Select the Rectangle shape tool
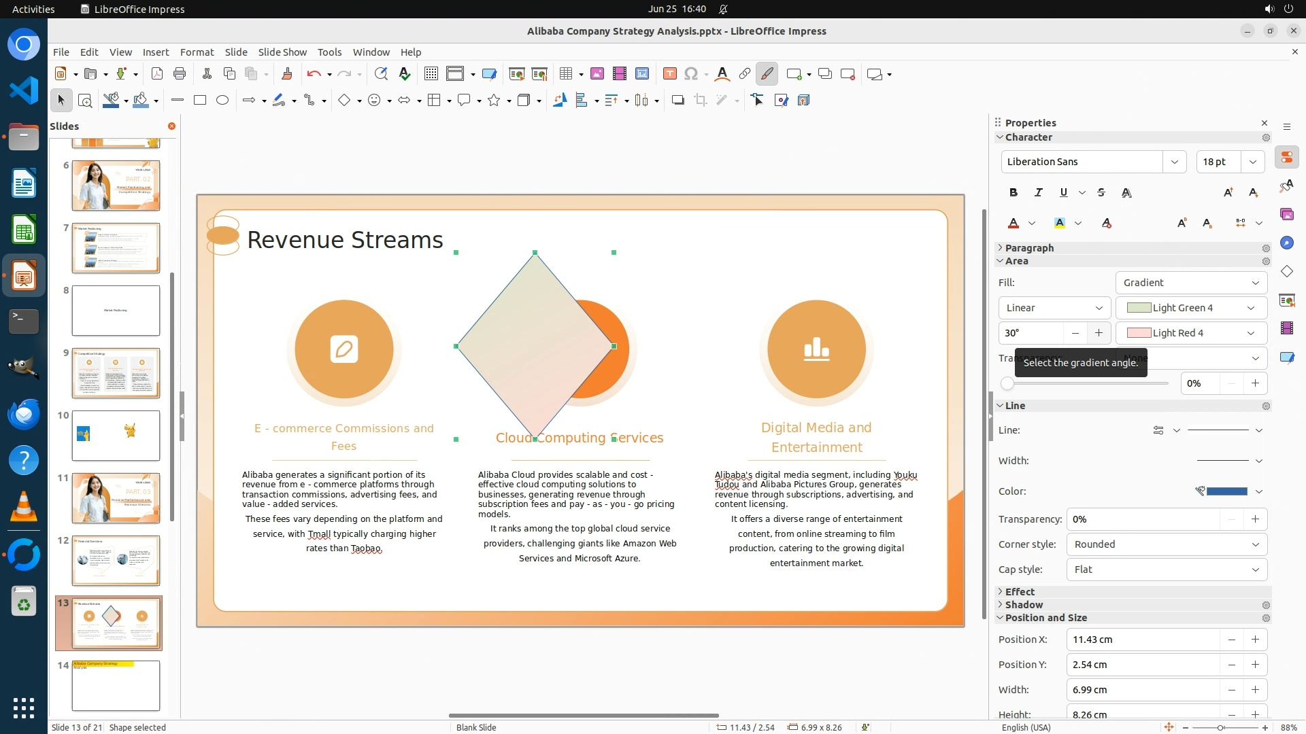This screenshot has height=734, width=1306. (200, 101)
